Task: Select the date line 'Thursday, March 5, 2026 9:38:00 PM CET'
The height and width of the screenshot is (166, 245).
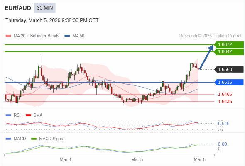Action: point(52,20)
